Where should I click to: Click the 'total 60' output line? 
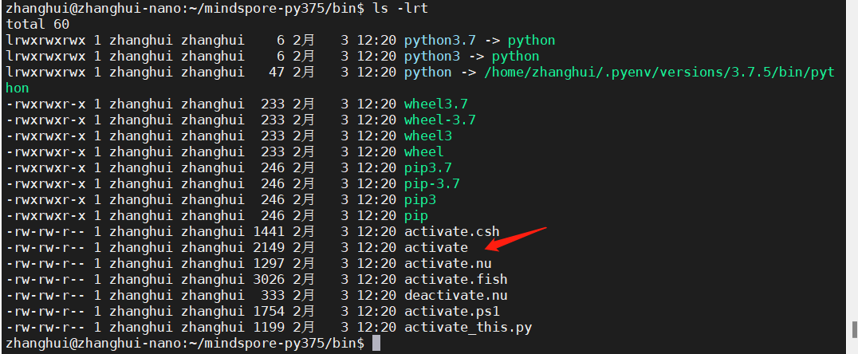click(x=37, y=24)
